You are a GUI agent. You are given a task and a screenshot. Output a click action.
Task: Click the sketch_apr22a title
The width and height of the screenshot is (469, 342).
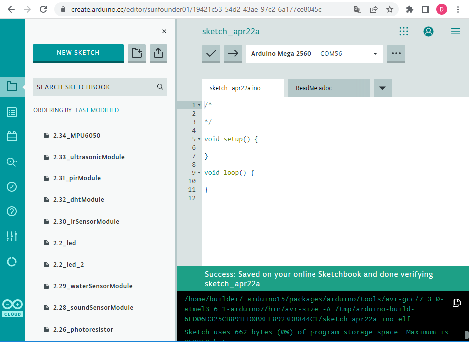(231, 31)
